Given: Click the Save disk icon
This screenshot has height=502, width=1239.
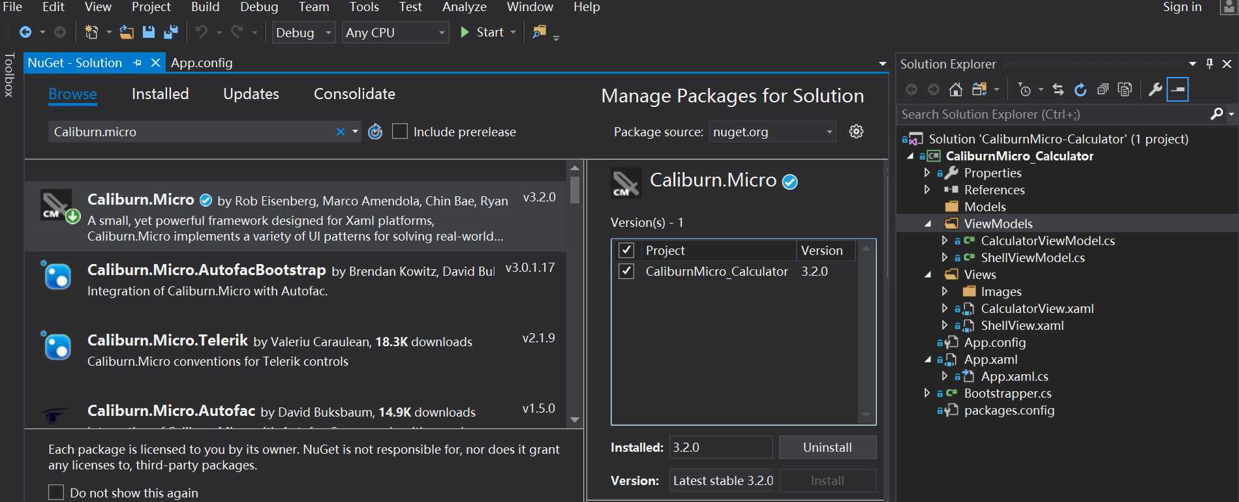Looking at the screenshot, I should pos(149,32).
